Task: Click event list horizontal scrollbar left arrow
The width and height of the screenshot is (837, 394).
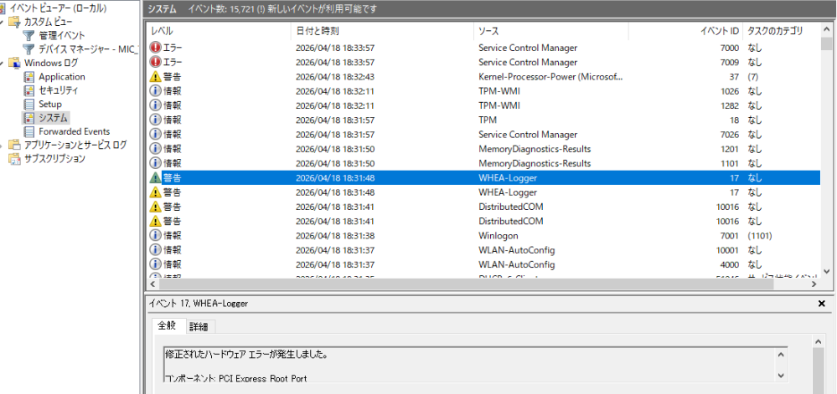Action: (153, 284)
